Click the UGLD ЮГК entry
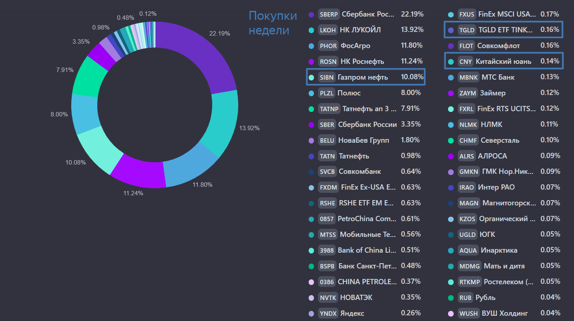 504,235
